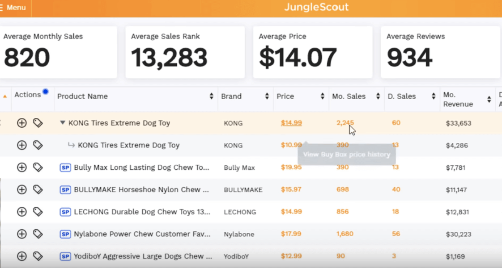Screen dimensions: 502x268
Task: Tag the YodiboY Aggressive Large Dogs Chew row
Action: click(38, 256)
